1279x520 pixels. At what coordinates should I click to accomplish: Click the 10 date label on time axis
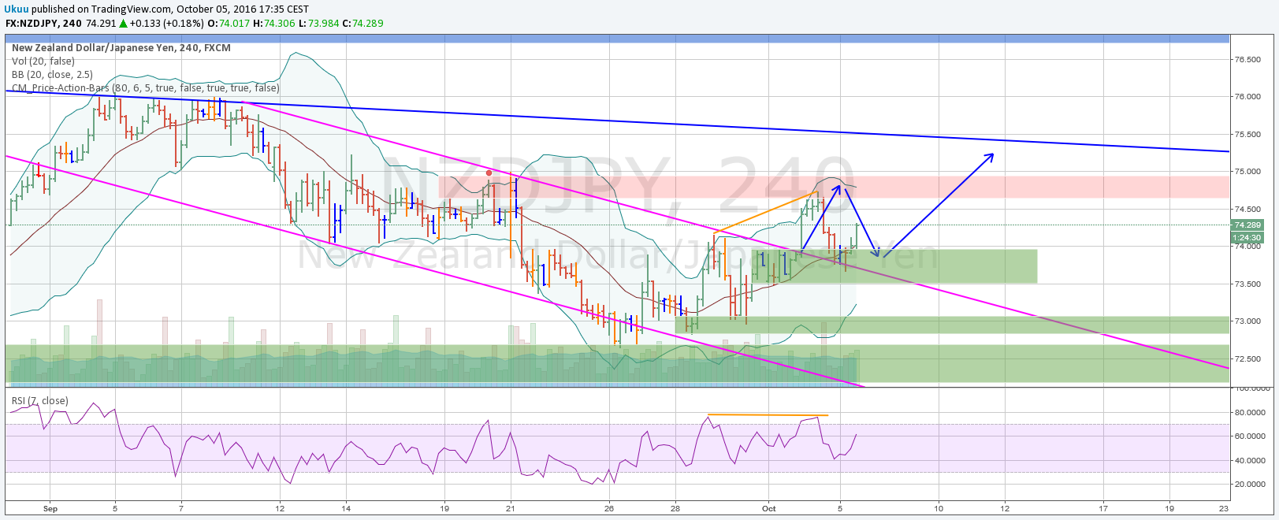pyautogui.click(x=939, y=509)
